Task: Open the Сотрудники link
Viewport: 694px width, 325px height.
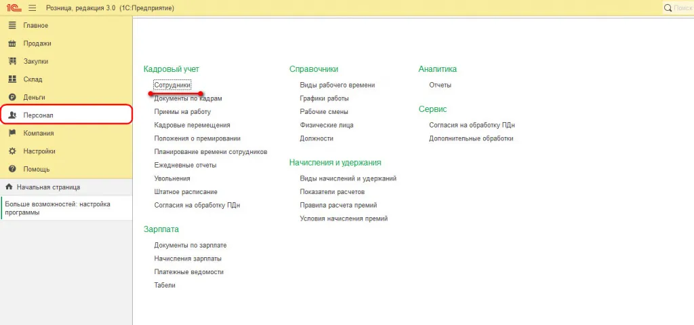Action: (172, 85)
